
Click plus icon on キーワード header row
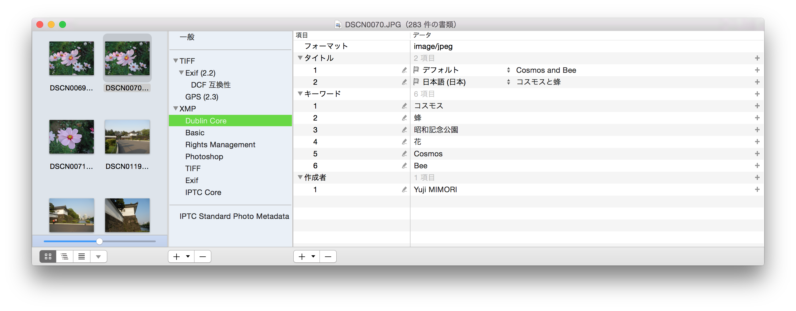(757, 94)
